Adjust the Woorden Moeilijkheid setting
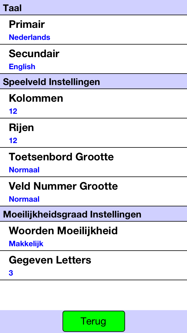 coord(93,236)
